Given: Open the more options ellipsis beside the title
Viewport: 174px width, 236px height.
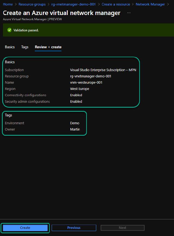Looking at the screenshot, I should 129,13.
